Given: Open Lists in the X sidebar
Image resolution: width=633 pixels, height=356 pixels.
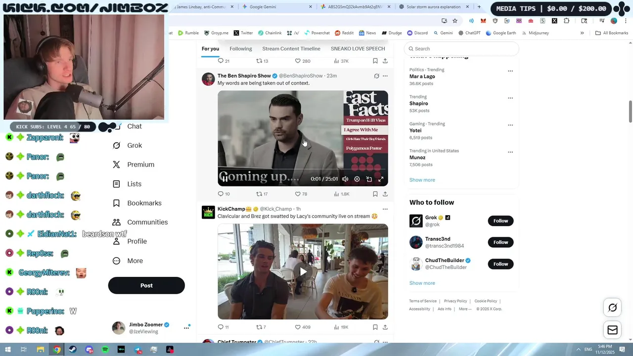Looking at the screenshot, I should tap(128, 184).
